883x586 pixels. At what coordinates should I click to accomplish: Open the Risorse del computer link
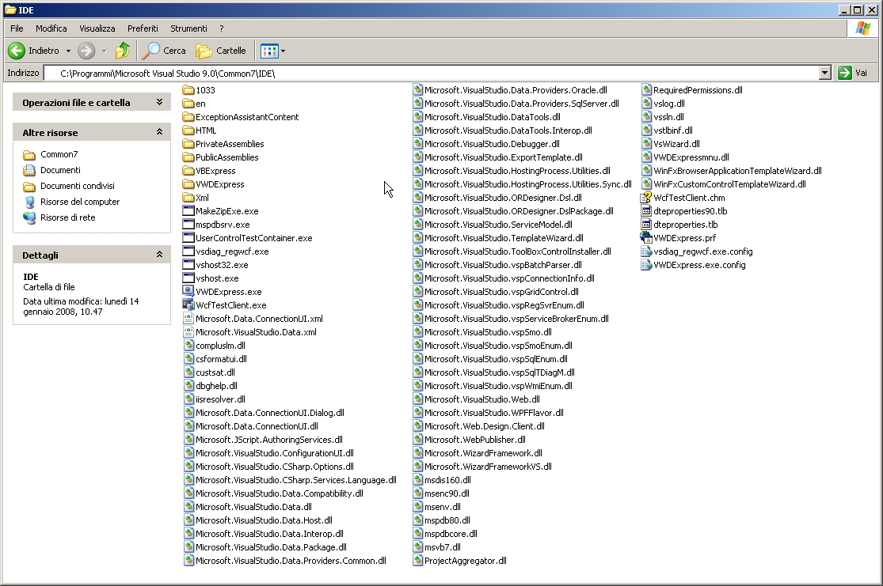(80, 202)
